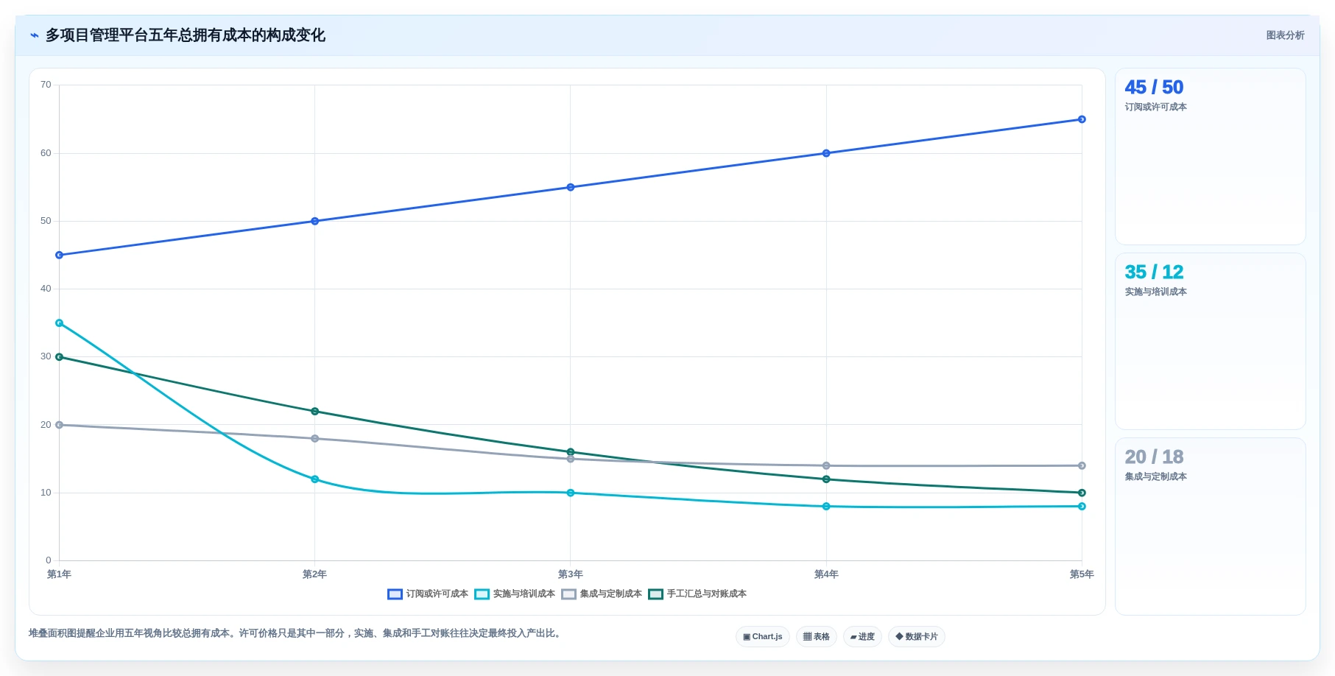The height and width of the screenshot is (676, 1335).
Task: Click the 第5年 x-axis label
Action: pos(1082,574)
